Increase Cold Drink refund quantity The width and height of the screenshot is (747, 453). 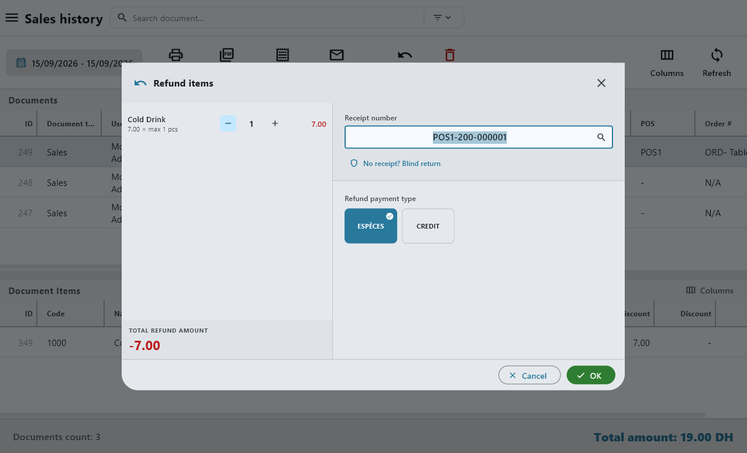coord(275,123)
